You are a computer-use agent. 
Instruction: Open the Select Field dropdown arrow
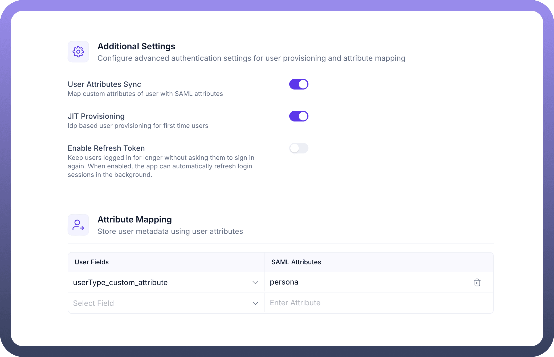[x=255, y=303]
